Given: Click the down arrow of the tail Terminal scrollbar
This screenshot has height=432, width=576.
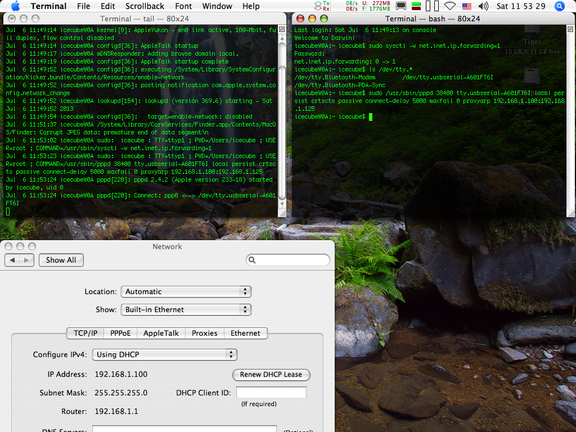Looking at the screenshot, I should (282, 204).
